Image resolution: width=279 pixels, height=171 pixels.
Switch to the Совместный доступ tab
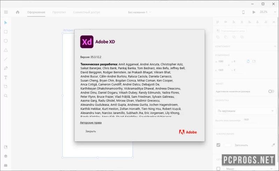(x=86, y=12)
